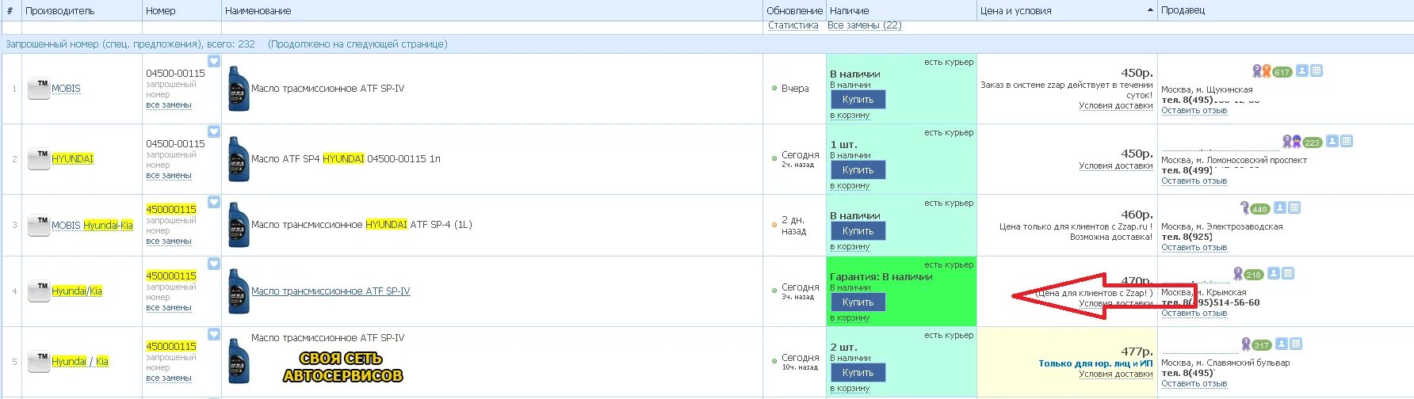
Task: Click rating badge 218 of Крымская seller
Action: (x=1254, y=275)
